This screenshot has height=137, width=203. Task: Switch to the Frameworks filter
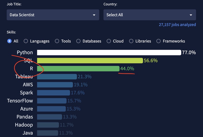[158, 41]
